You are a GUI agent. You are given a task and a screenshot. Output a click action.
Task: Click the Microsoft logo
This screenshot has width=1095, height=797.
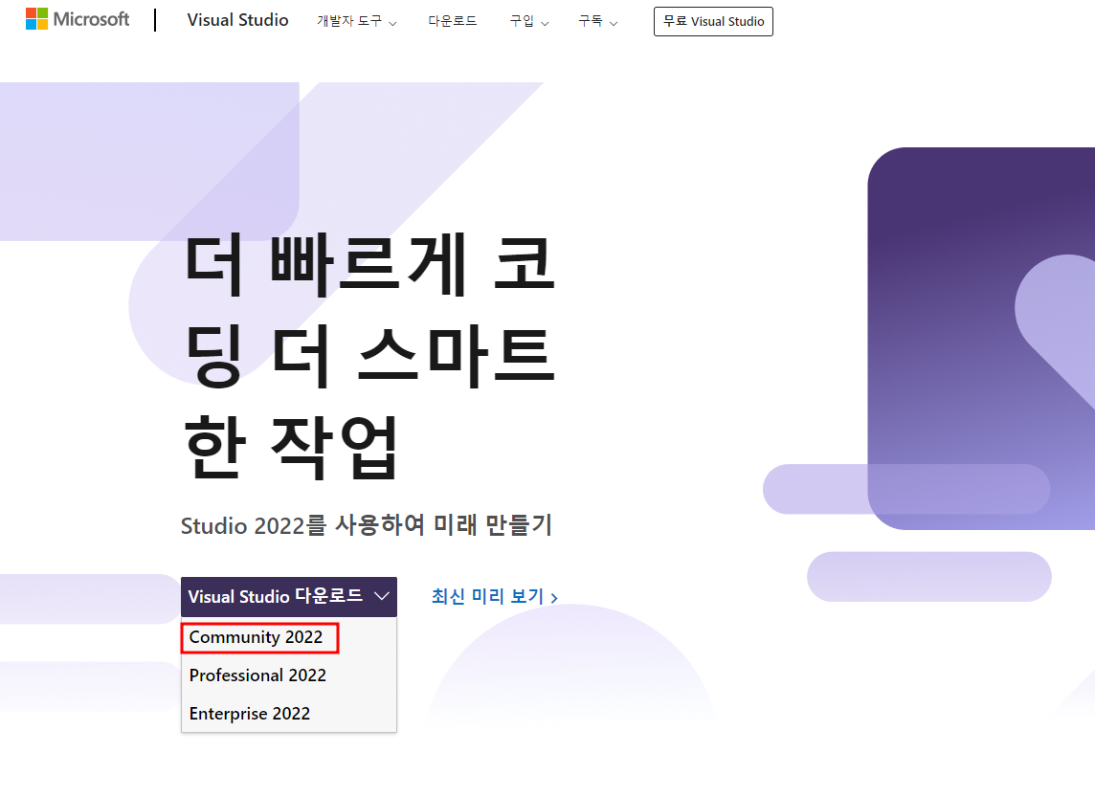pos(78,19)
